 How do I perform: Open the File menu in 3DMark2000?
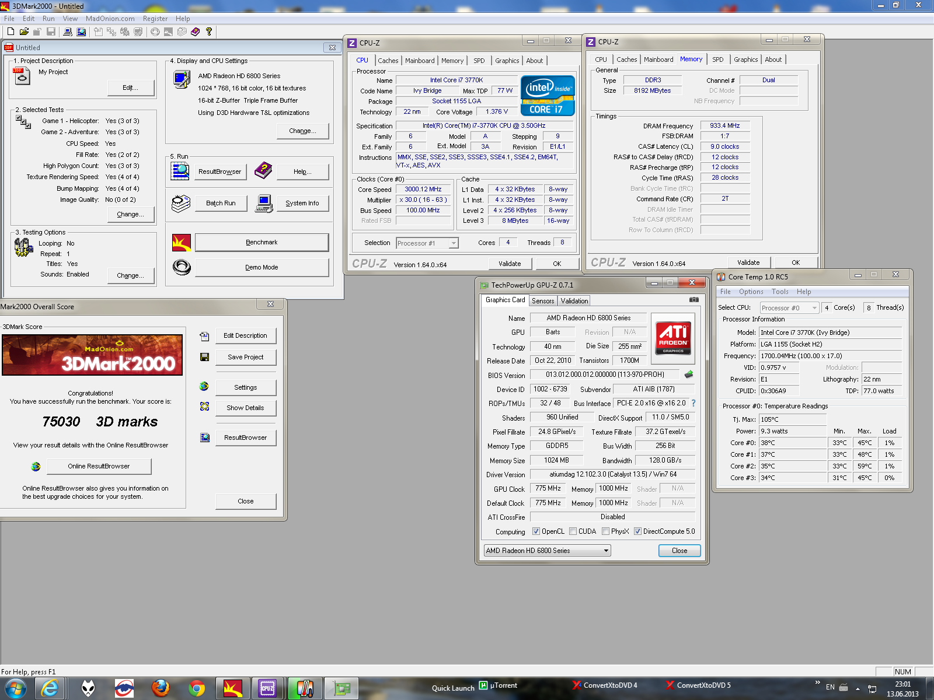pos(9,19)
